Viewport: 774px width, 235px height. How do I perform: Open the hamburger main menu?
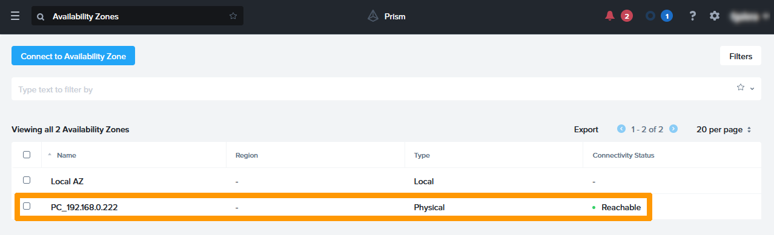(x=15, y=16)
